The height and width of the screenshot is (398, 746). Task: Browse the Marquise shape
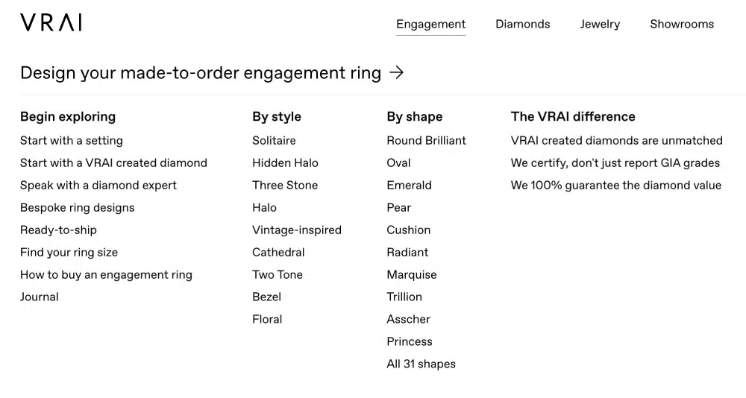point(412,274)
